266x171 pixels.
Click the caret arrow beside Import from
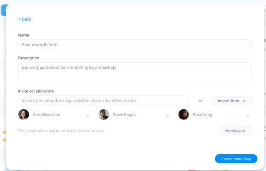pyautogui.click(x=244, y=101)
